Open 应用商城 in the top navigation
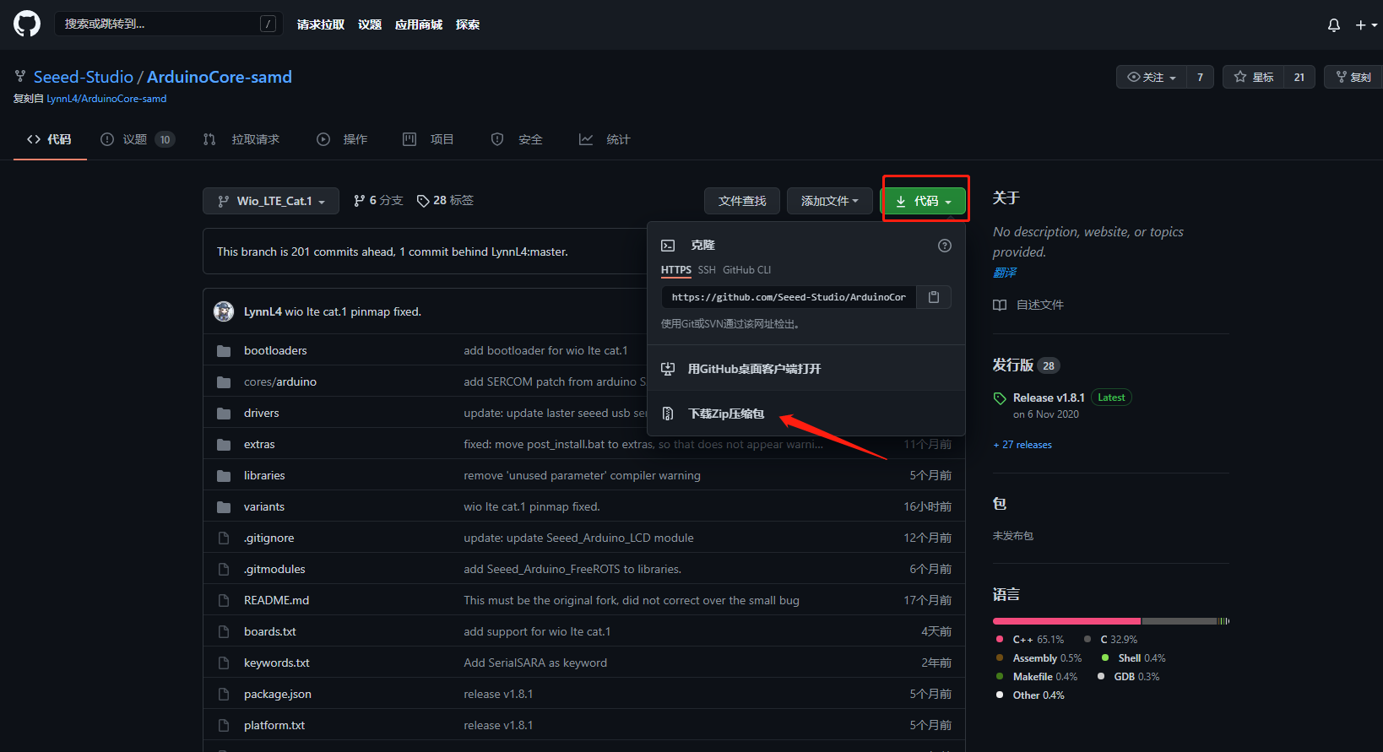The width and height of the screenshot is (1383, 752). coord(419,24)
